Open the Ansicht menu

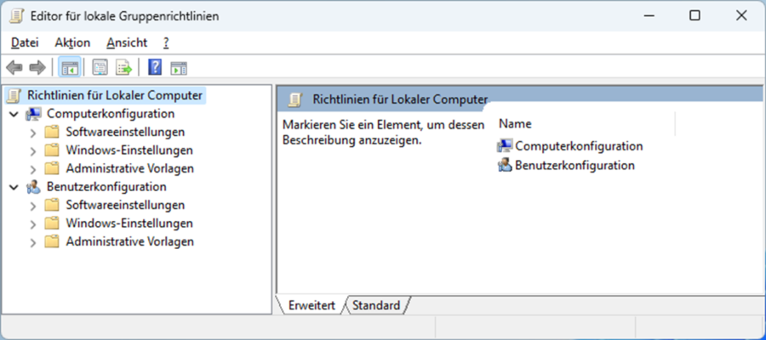pos(127,43)
